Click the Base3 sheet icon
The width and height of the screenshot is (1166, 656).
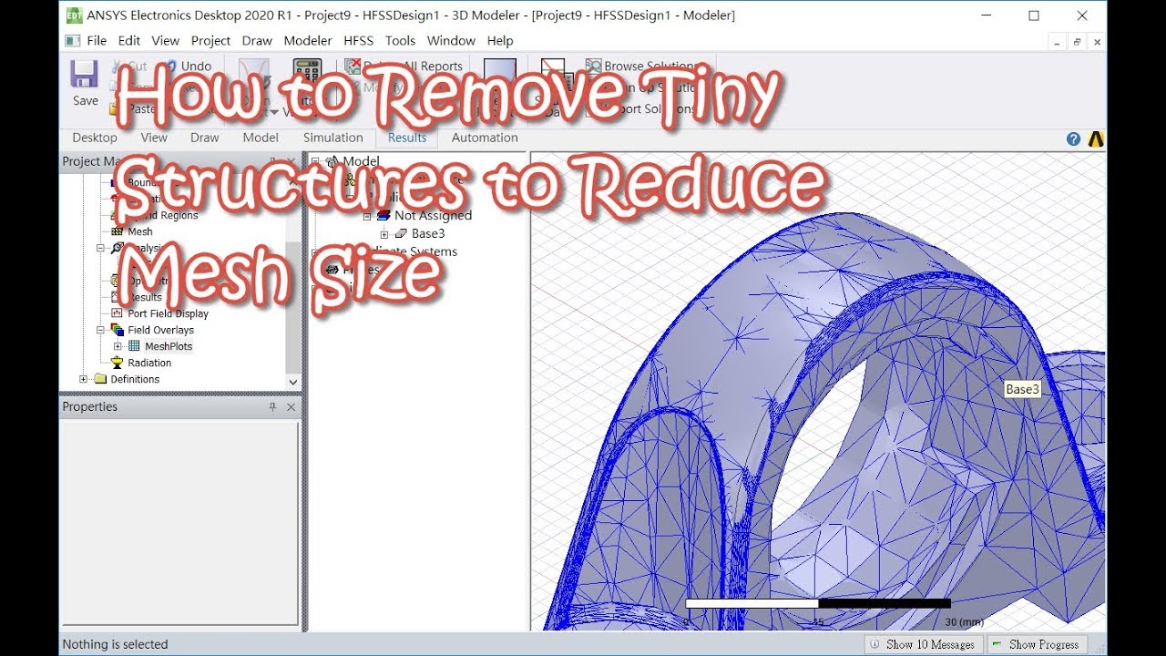pyautogui.click(x=401, y=234)
